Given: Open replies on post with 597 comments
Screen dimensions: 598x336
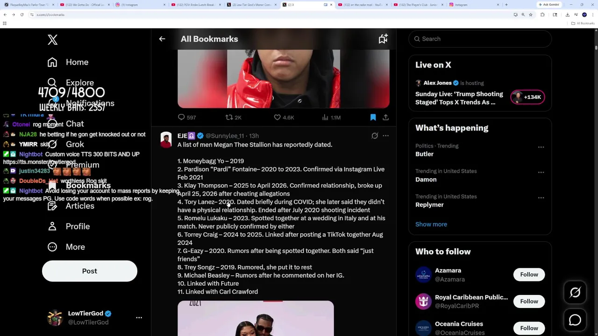Looking at the screenshot, I should [186, 118].
